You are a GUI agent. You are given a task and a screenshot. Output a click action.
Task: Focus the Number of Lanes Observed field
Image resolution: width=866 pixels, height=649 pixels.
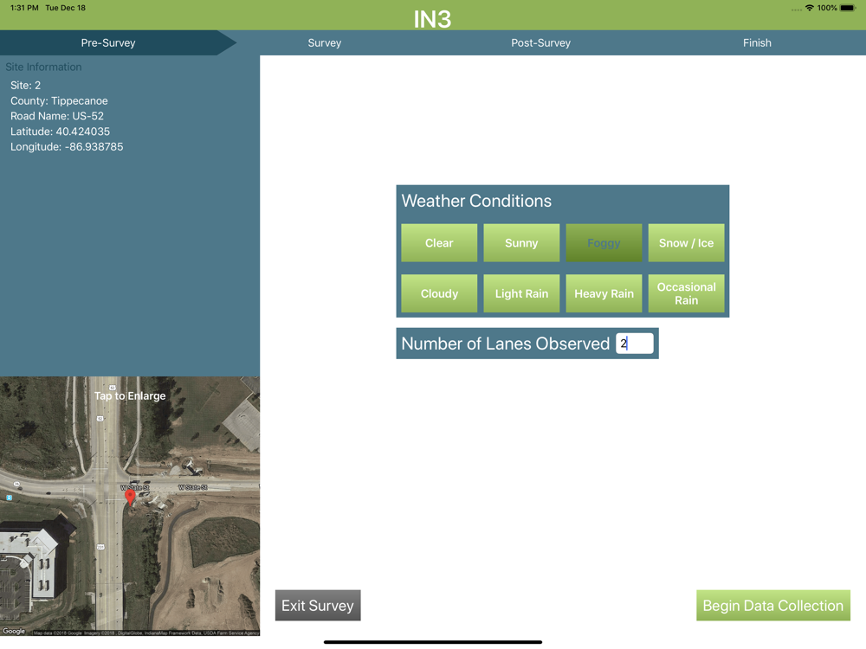pyautogui.click(x=635, y=344)
